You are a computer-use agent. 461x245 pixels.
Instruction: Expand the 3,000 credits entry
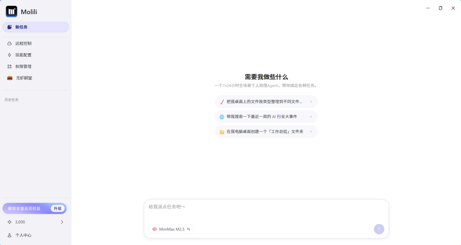coord(62,222)
